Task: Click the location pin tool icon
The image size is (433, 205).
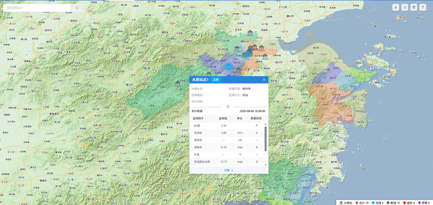Action: 423,8
